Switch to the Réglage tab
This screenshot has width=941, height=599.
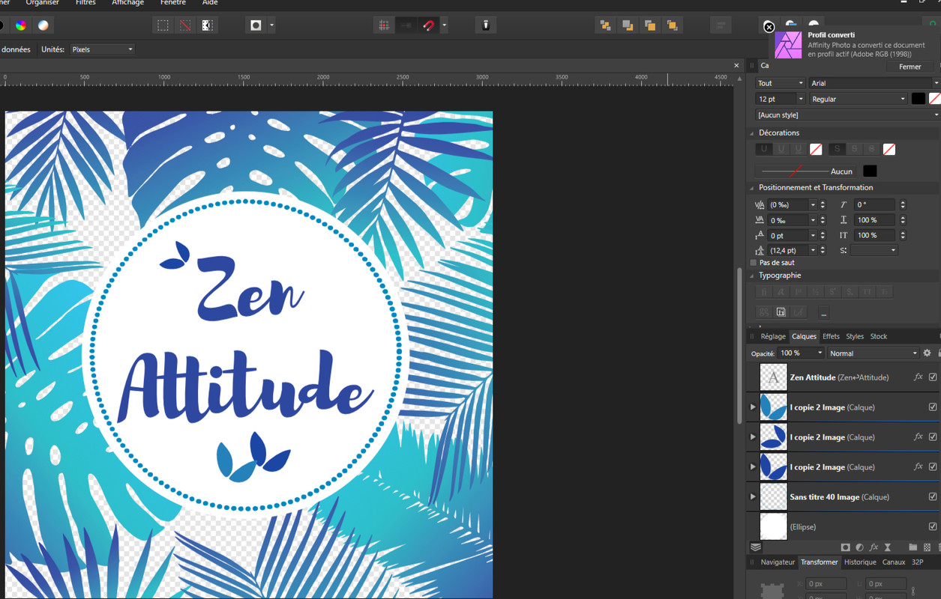[773, 336]
